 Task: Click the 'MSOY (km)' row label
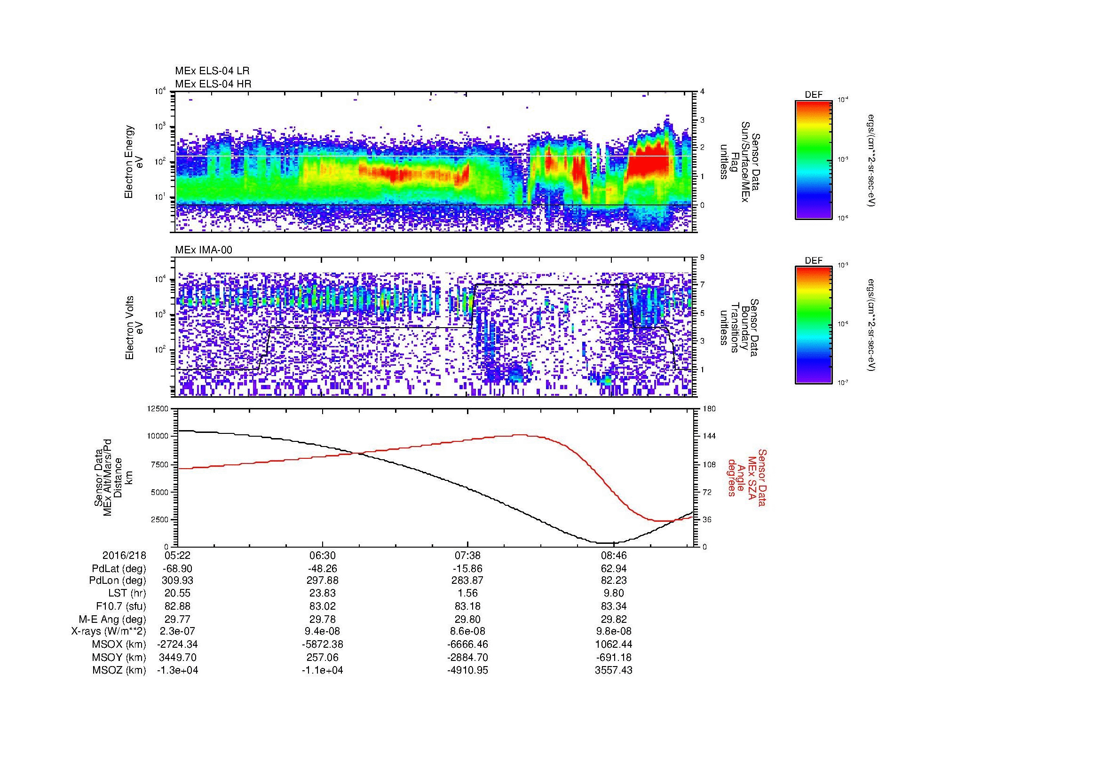coord(119,657)
